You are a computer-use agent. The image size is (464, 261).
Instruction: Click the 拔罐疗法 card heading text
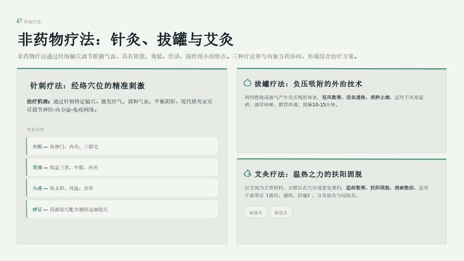pos(308,84)
